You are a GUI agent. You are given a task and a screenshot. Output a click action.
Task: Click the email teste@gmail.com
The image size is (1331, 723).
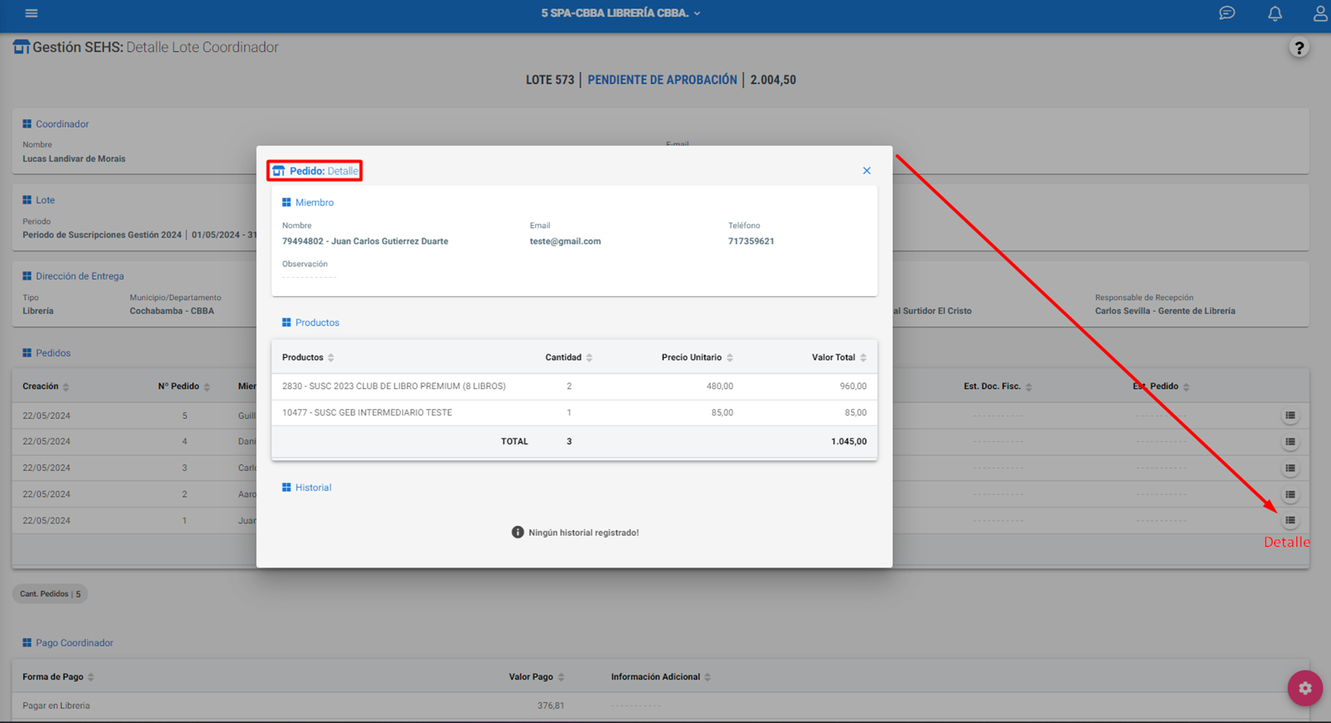click(565, 242)
